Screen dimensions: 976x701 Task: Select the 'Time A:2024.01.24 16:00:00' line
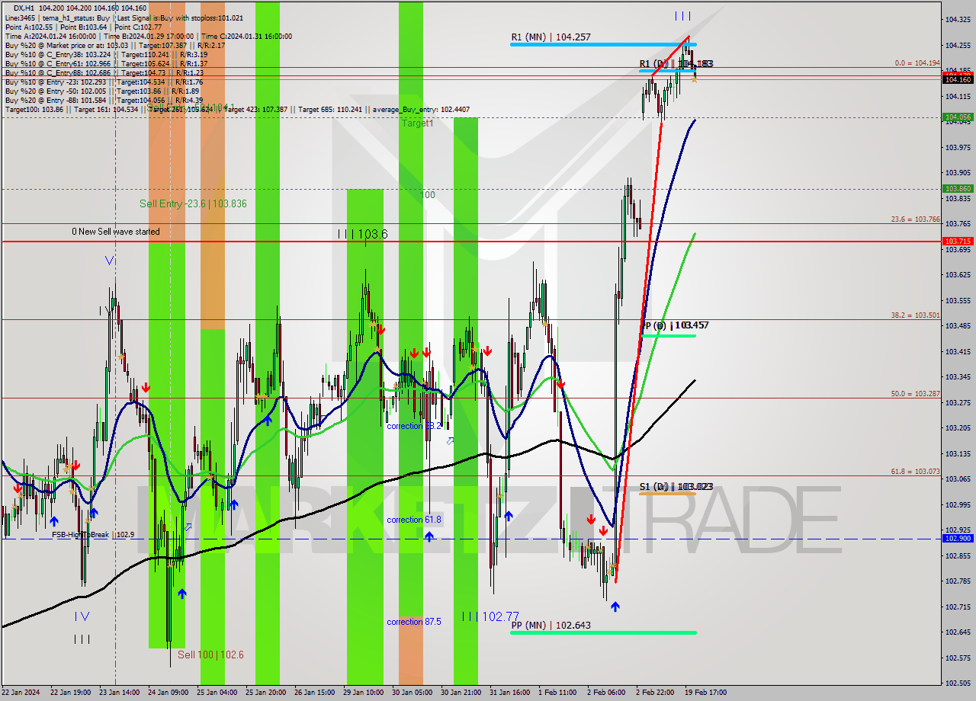point(149,36)
